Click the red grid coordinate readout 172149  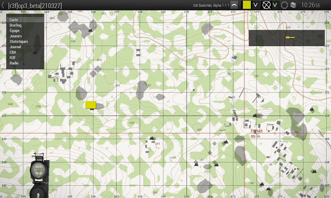coord(257,131)
